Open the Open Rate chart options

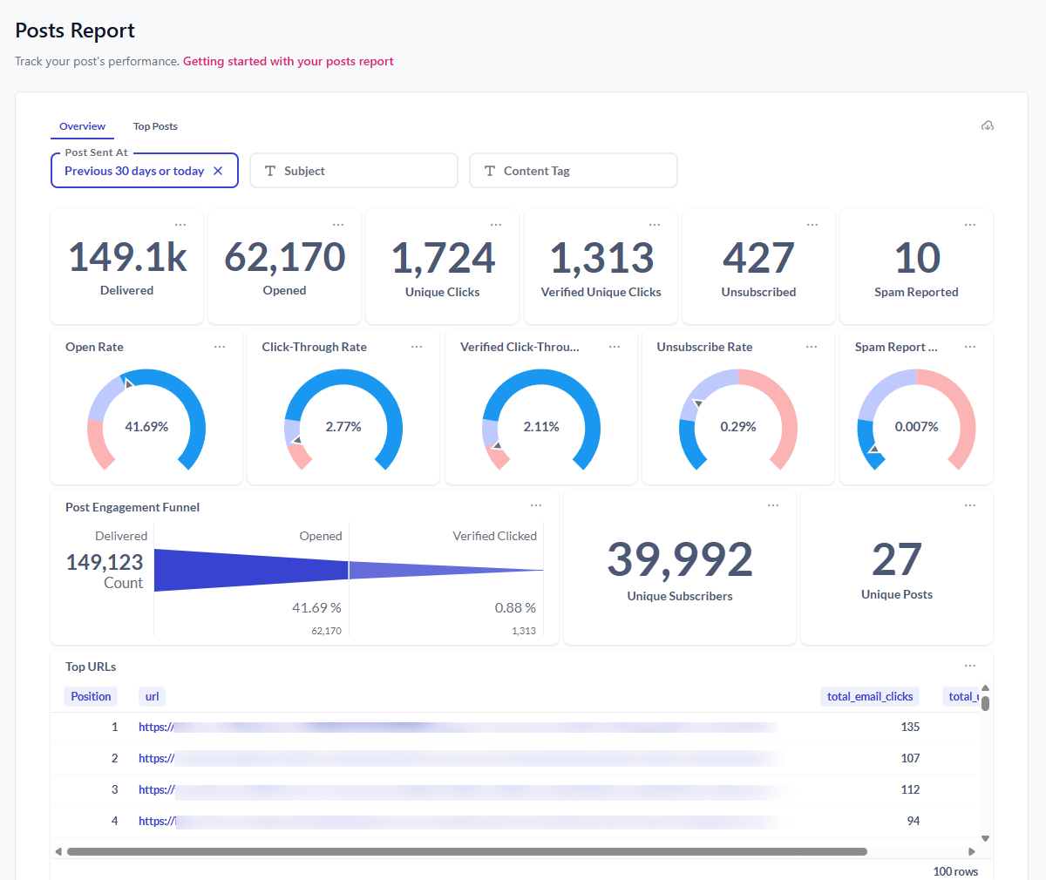pyautogui.click(x=220, y=347)
